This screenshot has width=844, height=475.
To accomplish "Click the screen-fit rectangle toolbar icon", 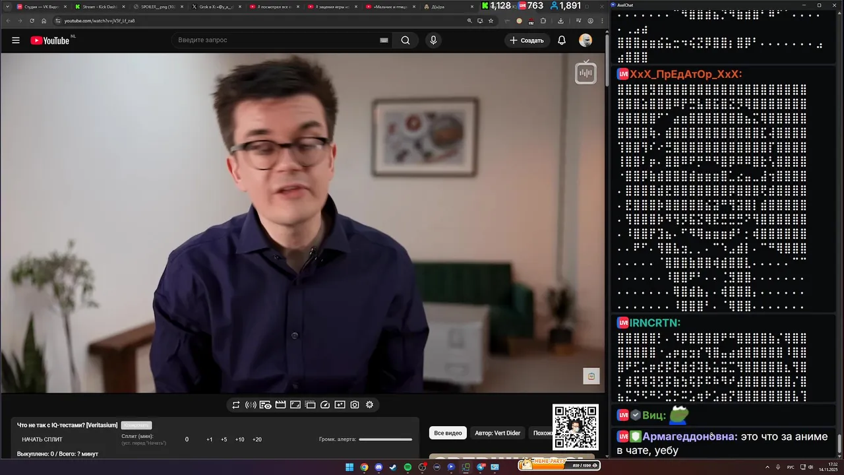I will pyautogui.click(x=295, y=405).
